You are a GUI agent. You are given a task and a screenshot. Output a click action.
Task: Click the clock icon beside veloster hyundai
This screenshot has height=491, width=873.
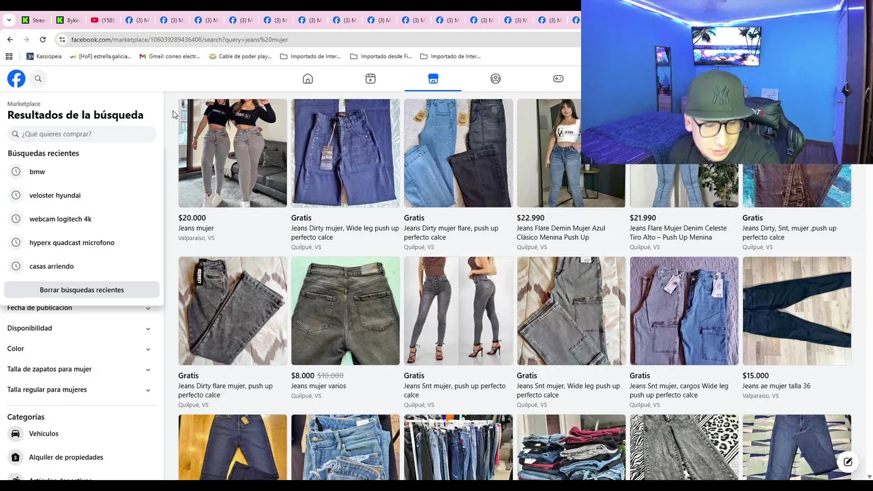point(16,195)
